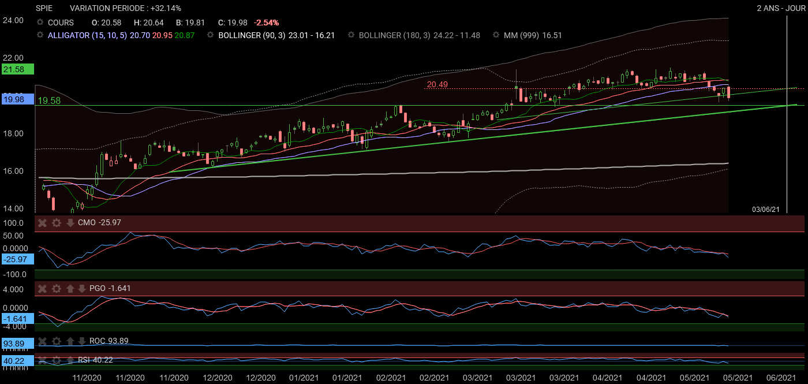Click the blue 40.22 RSI value badge
Image resolution: width=808 pixels, height=384 pixels.
[x=17, y=361]
